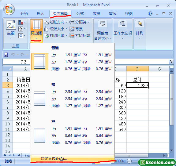Image resolution: width=176 pixels, height=166 pixels.
Task: Select 窄 narrow margins option
Action: coord(73,135)
